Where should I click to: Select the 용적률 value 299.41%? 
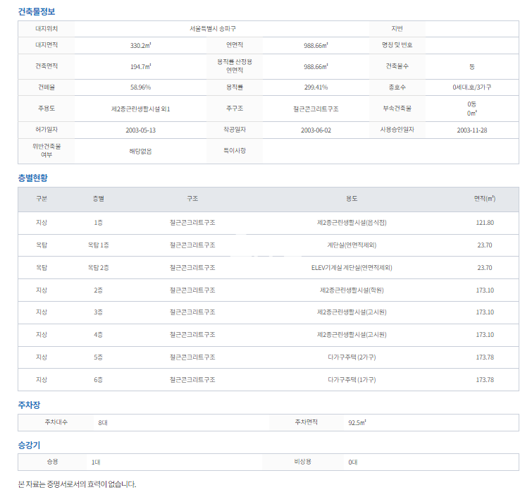pos(316,87)
